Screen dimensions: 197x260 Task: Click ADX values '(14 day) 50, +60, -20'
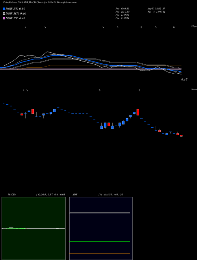[111, 195]
